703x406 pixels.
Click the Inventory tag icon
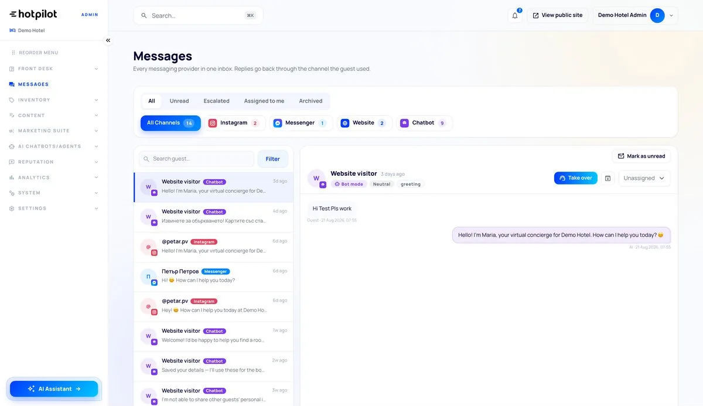pos(12,100)
